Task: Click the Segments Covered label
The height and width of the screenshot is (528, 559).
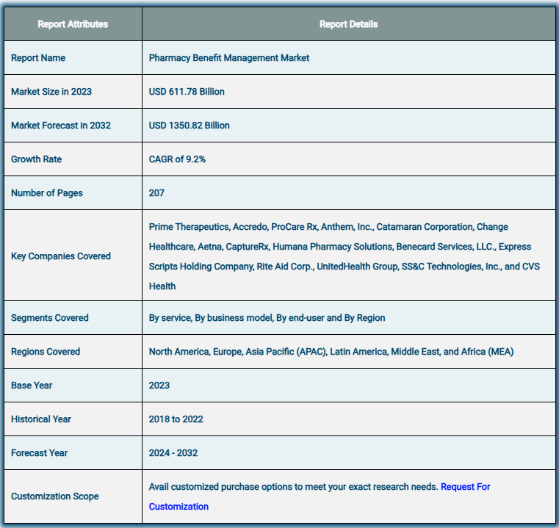Action: point(49,318)
